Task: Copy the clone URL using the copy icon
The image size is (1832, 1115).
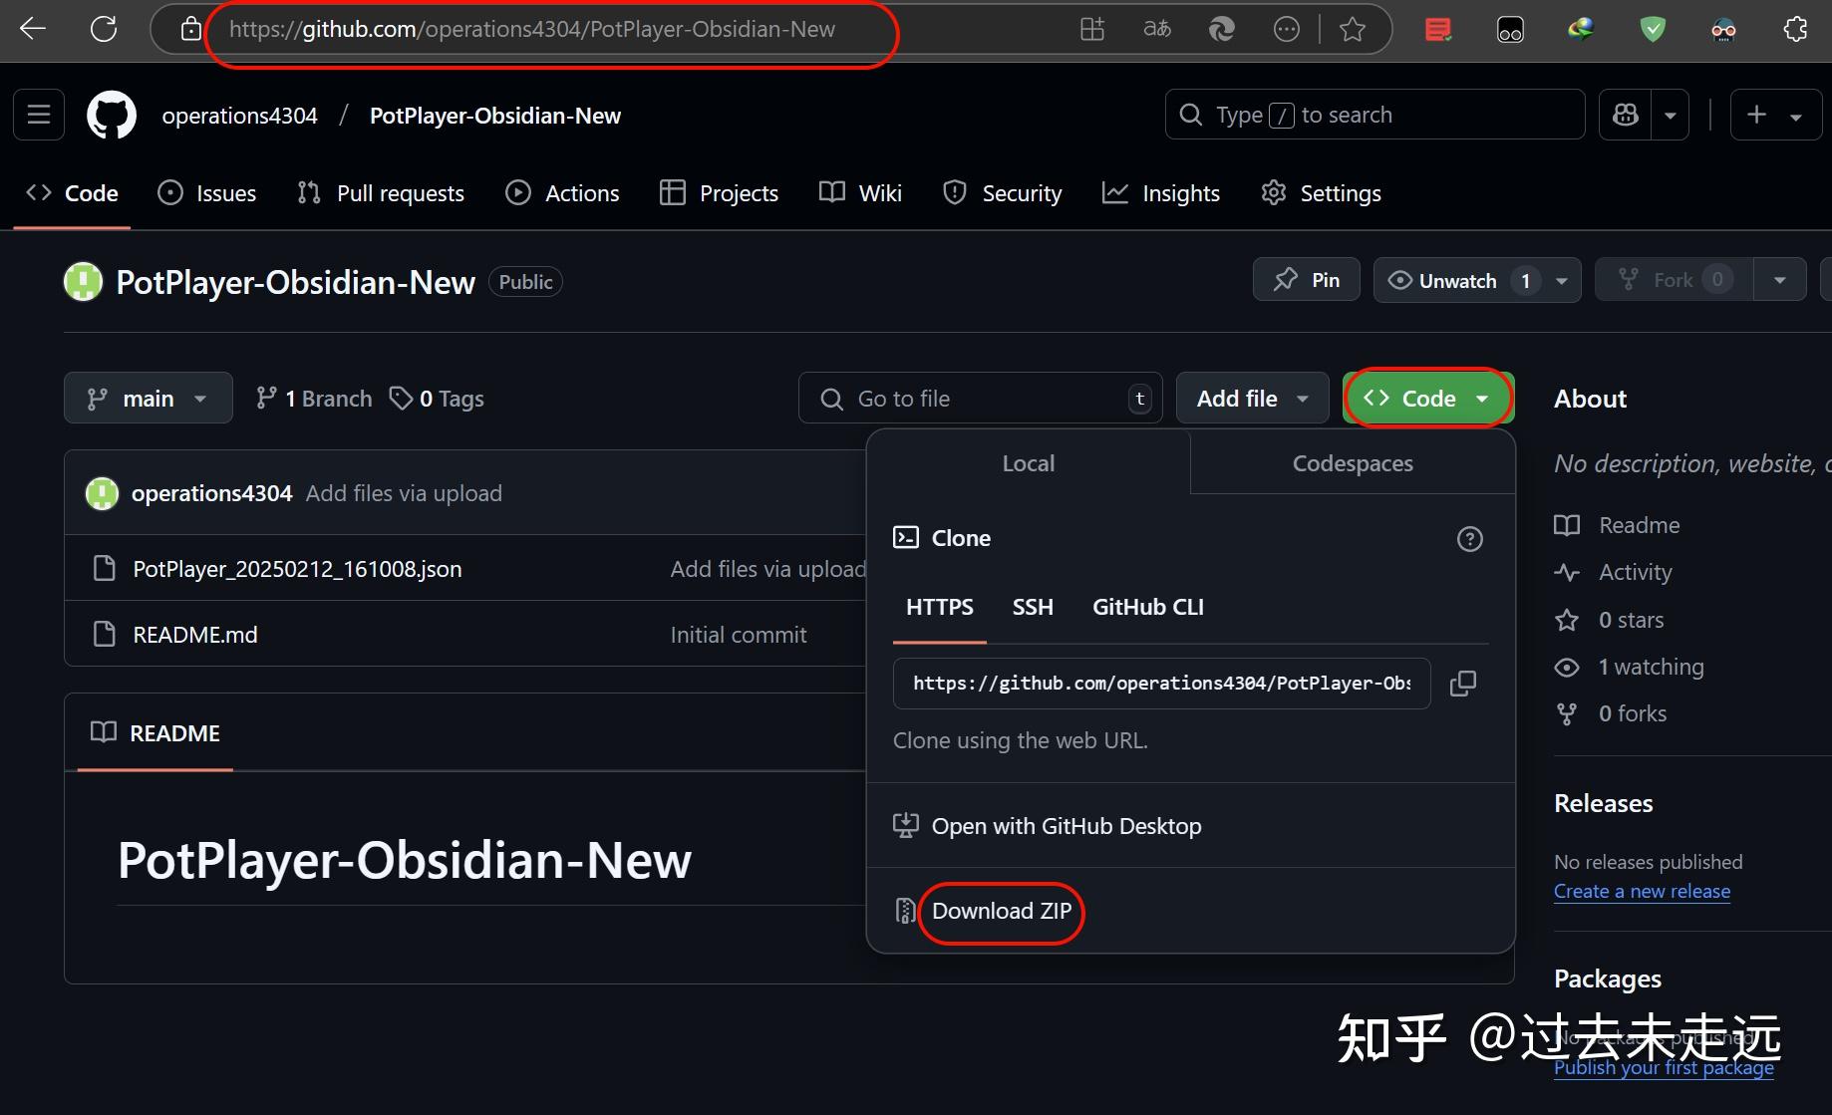Action: coord(1462,683)
